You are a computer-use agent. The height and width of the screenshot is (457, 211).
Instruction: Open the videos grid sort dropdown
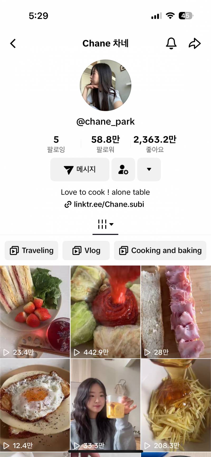[105, 224]
